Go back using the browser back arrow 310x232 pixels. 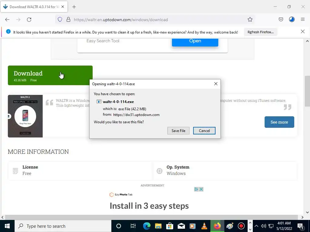(7, 20)
